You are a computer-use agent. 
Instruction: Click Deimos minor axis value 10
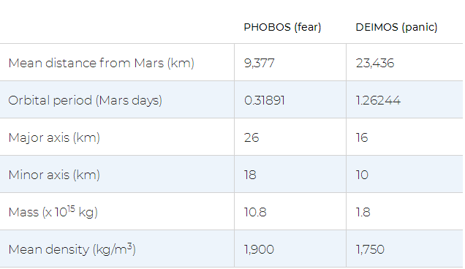point(362,175)
